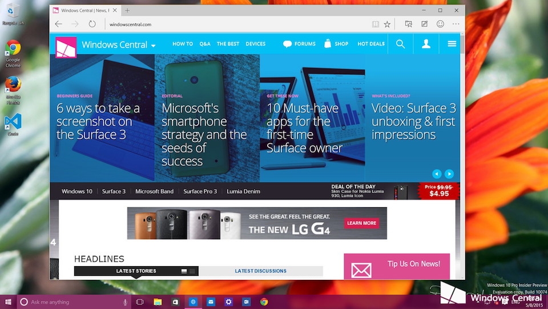Image resolution: width=548 pixels, height=309 pixels.
Task: Open Surface 3 unboxing video article
Action: [x=413, y=121]
